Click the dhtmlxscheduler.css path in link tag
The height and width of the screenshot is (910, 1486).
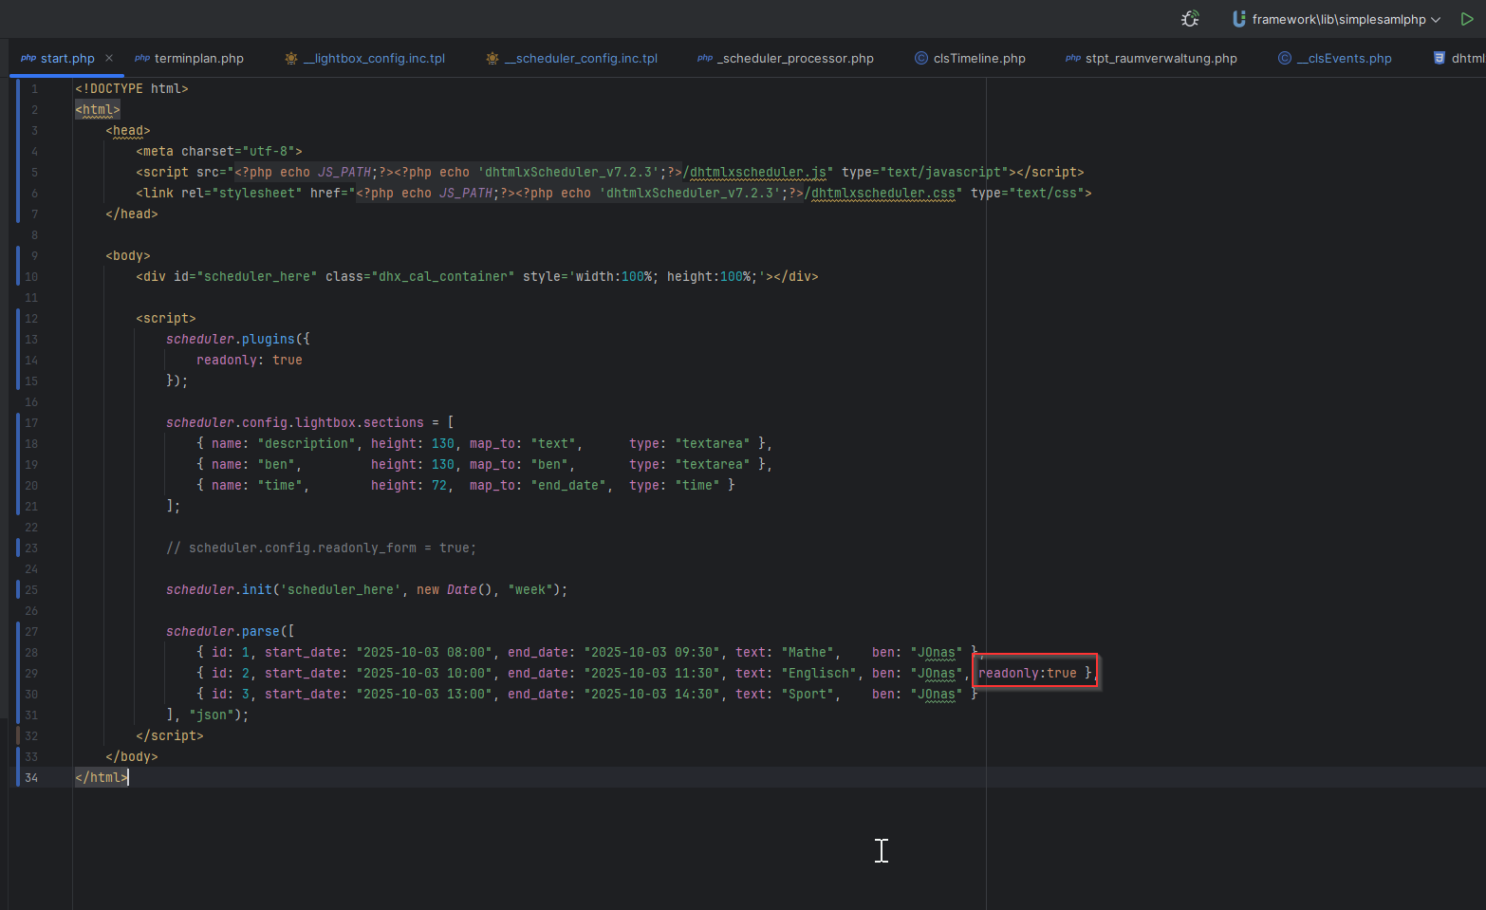pyautogui.click(x=882, y=194)
